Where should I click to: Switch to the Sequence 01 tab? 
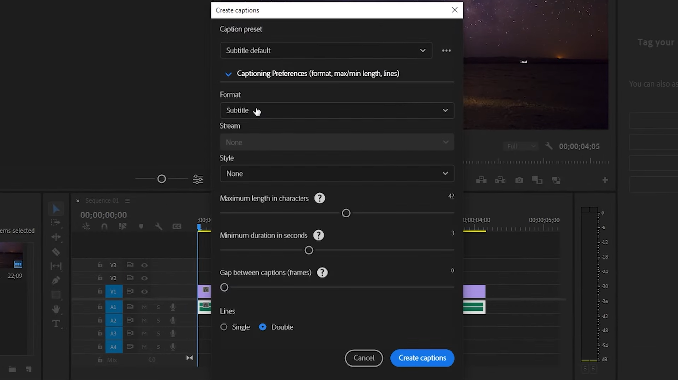click(x=102, y=201)
